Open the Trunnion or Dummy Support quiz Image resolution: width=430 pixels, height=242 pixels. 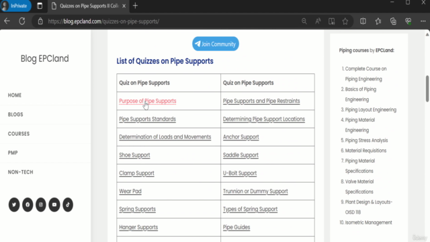click(x=255, y=191)
